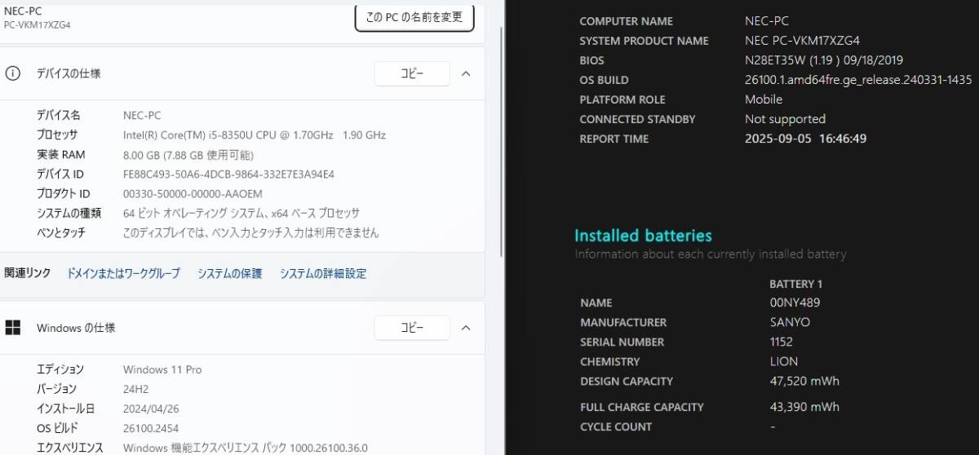Viewport: 979px width, 455px height.
Task: Click the battery information subtitle text
Action: click(711, 254)
